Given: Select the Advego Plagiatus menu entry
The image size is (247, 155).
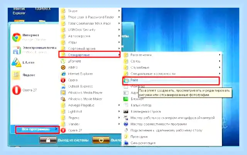Looking at the screenshot, I should 90,105.
